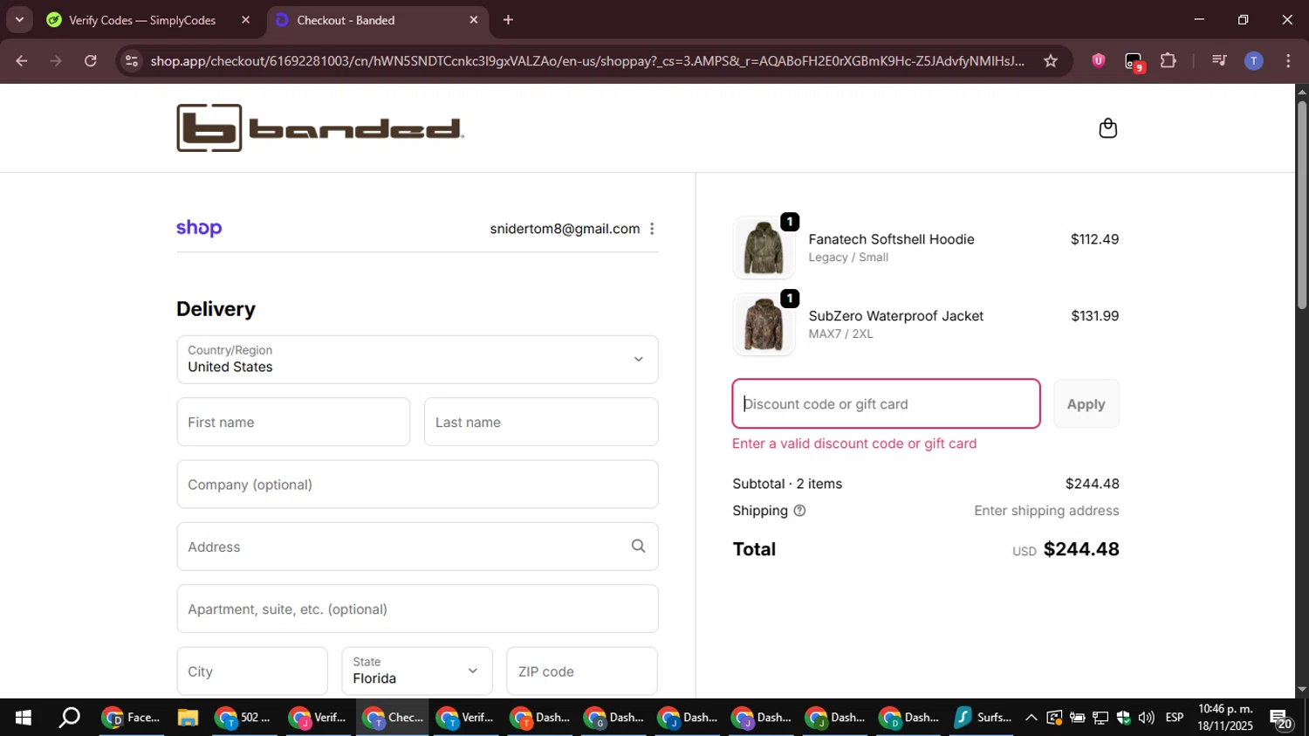1309x736 pixels.
Task: Open the tab search dropdown arrow
Action: (x=19, y=20)
